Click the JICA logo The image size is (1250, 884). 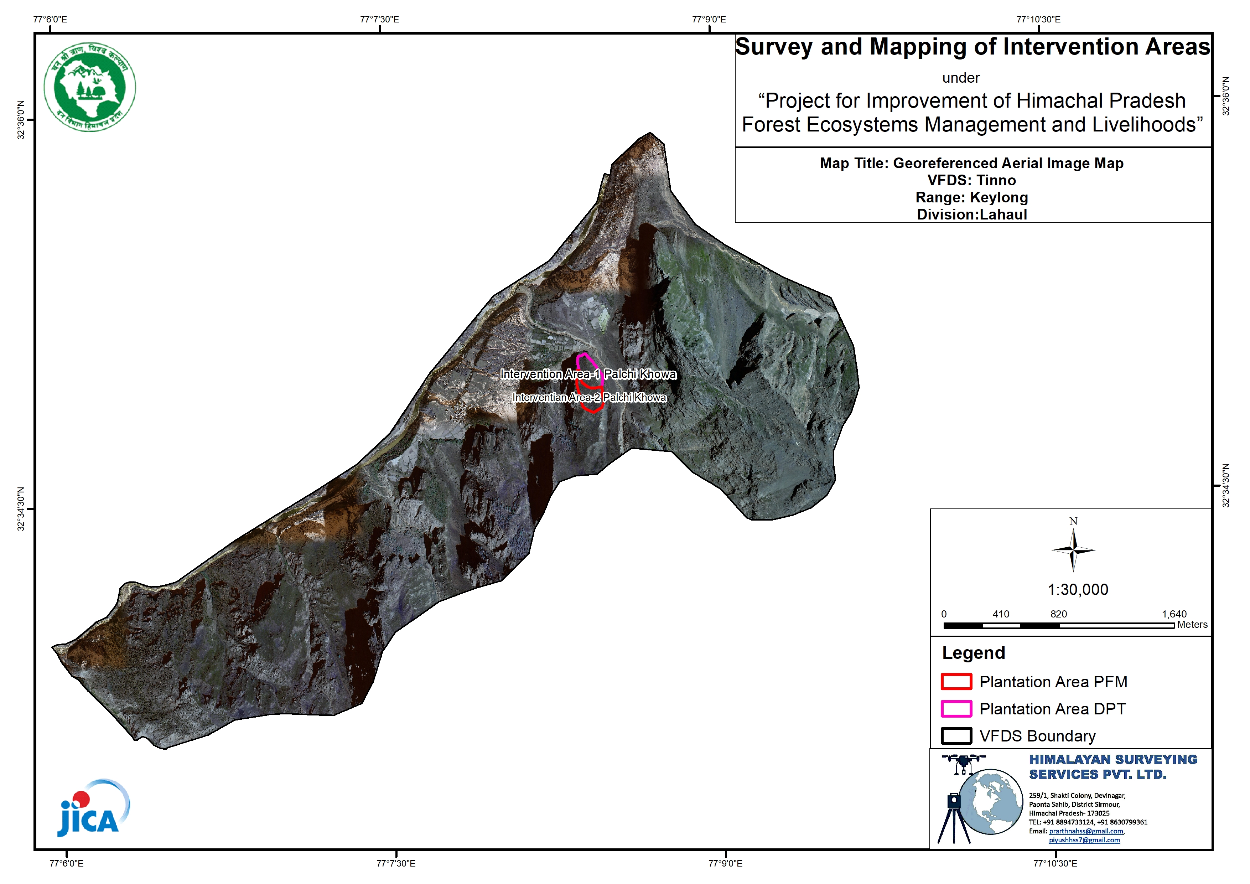[x=94, y=808]
